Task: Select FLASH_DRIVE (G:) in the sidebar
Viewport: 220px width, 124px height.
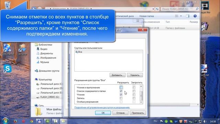Action: pos(48,97)
